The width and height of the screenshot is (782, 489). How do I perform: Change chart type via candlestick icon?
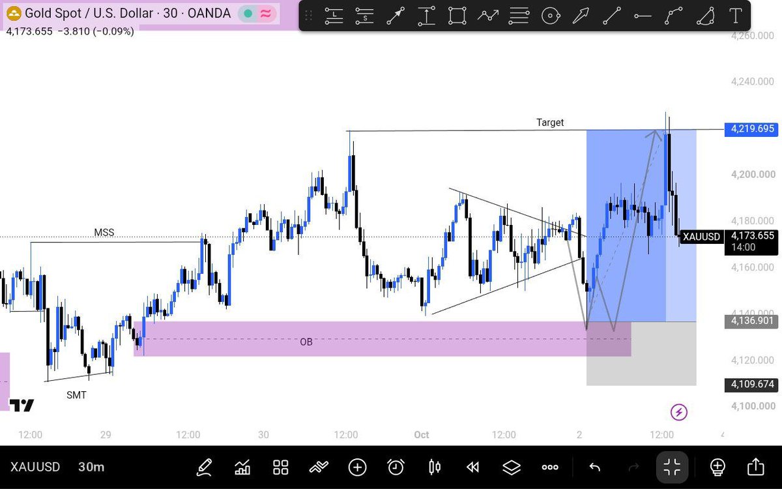[435, 467]
